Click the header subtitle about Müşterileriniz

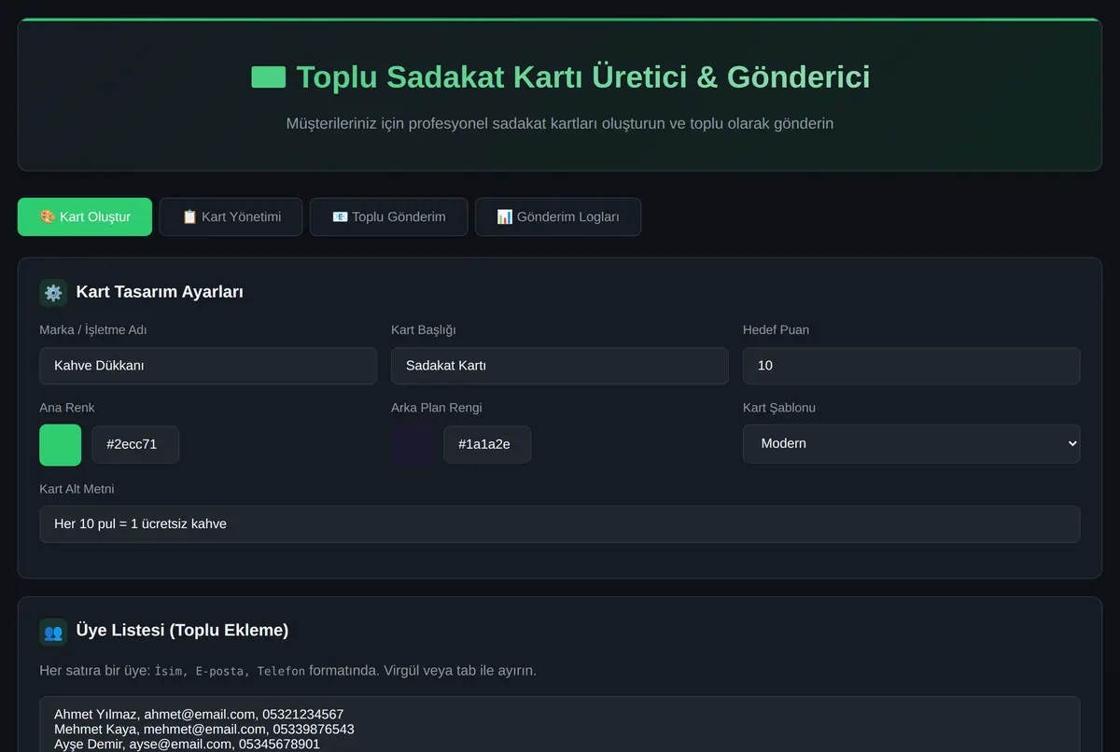coord(560,123)
